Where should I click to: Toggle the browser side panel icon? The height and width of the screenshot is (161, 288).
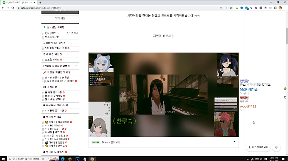[x=275, y=8]
